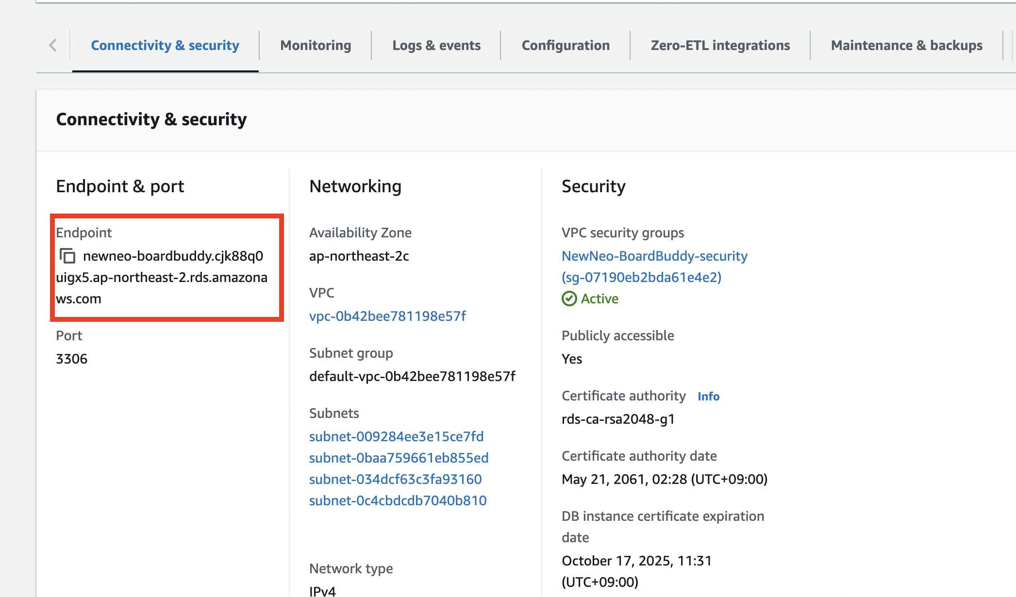Click the Active status label

(x=600, y=298)
